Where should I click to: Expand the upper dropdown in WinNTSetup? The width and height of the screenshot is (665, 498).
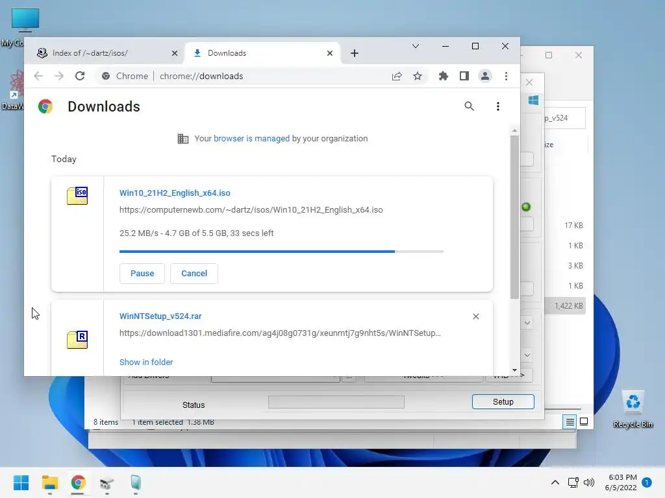tap(527, 323)
